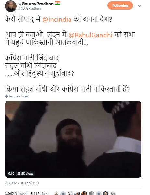Play the embedded video thumbnail
The height and width of the screenshot is (195, 150).
(x=73, y=139)
